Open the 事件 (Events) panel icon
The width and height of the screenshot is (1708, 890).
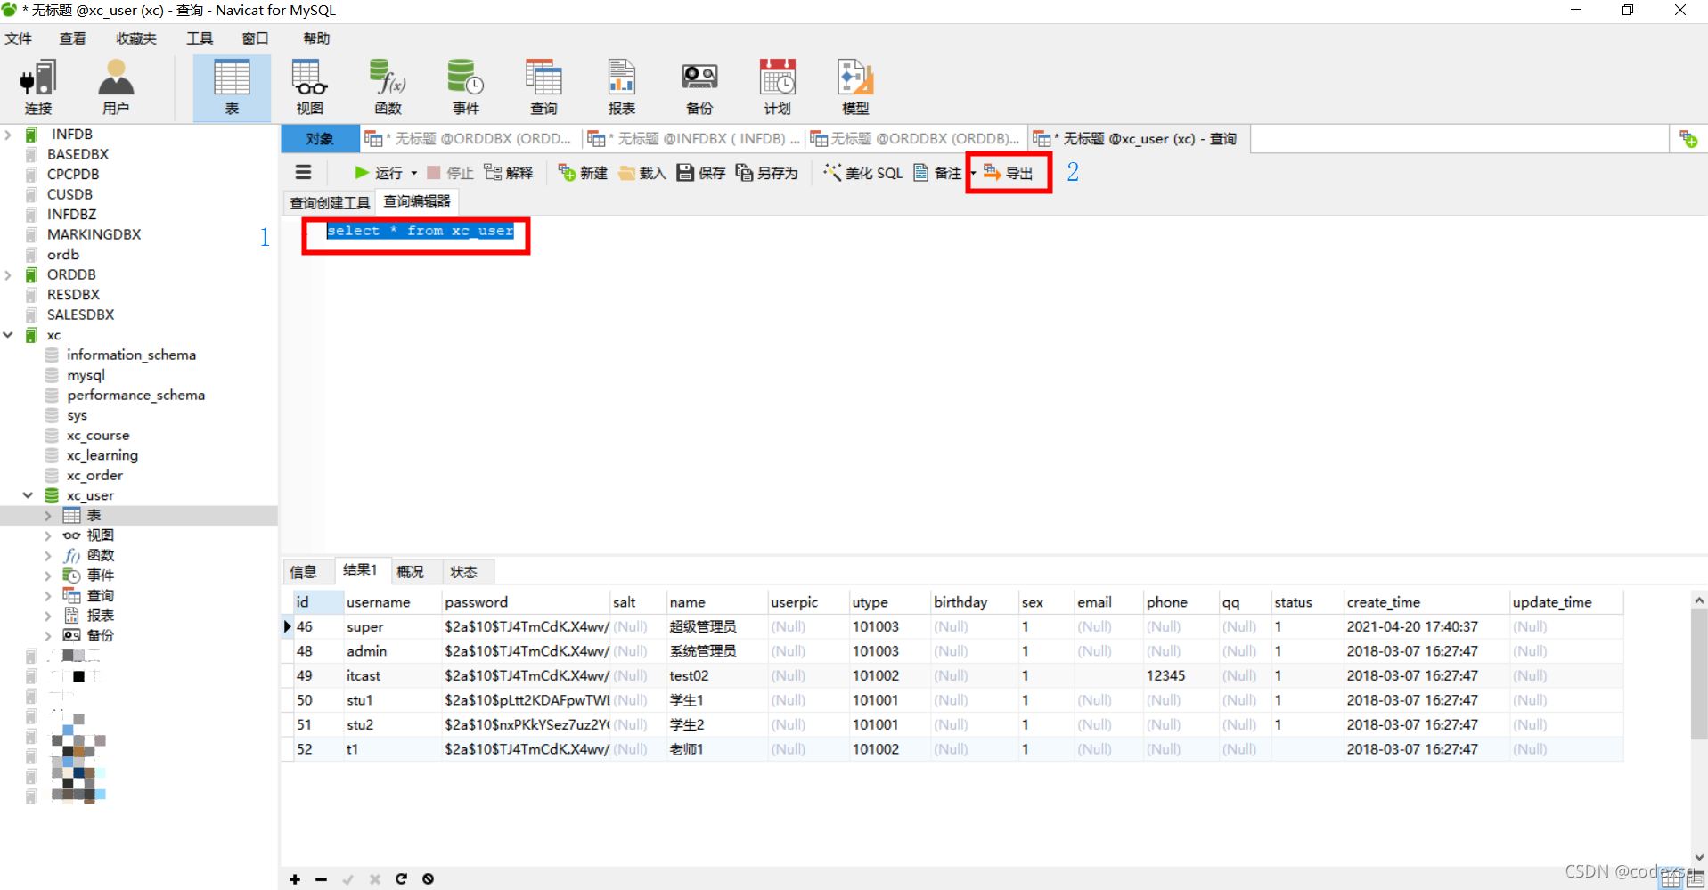[465, 85]
